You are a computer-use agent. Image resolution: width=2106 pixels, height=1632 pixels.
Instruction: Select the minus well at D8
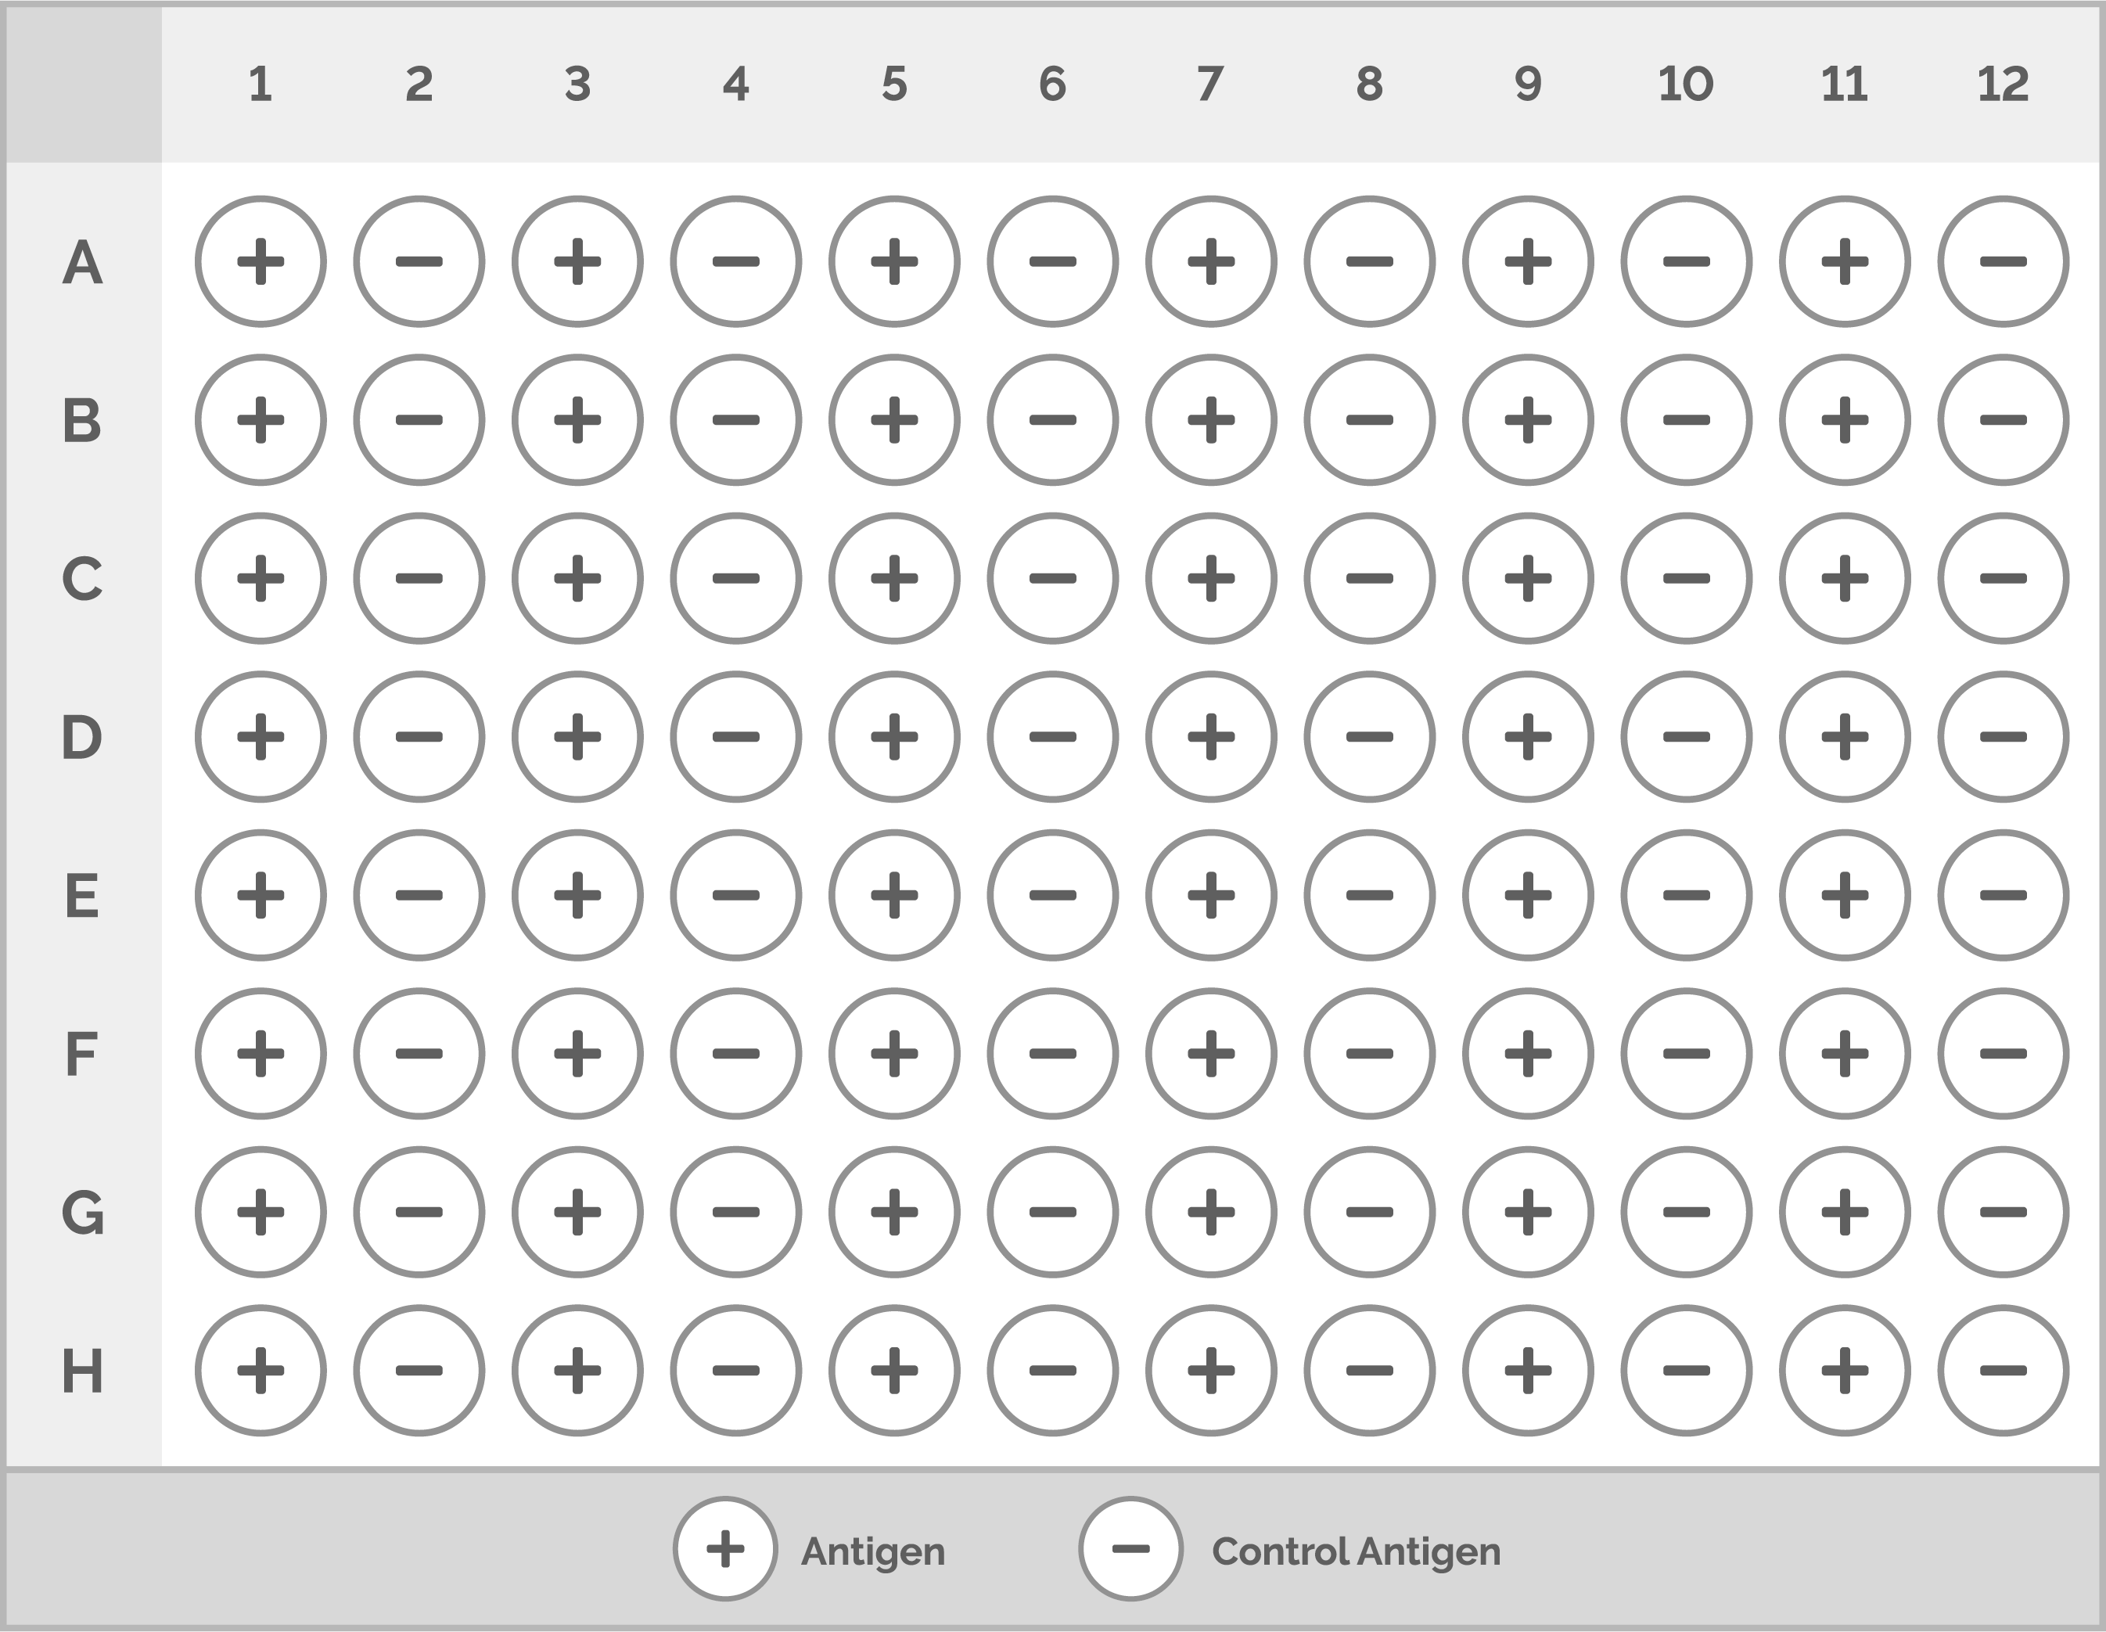(x=1369, y=737)
